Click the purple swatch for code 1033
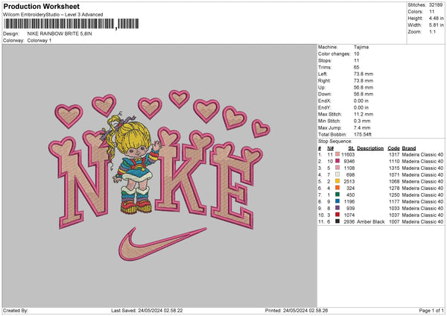The width and height of the screenshot is (447, 316). (x=337, y=208)
